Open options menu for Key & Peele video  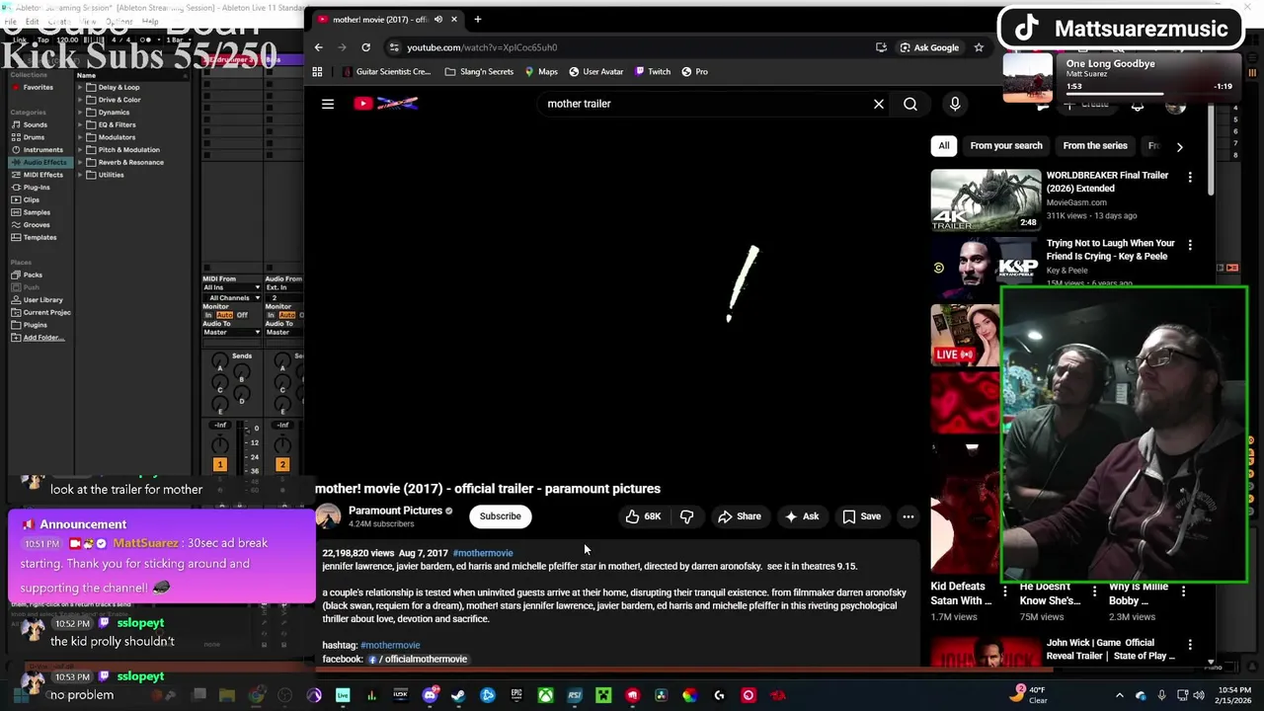coord(1190,245)
